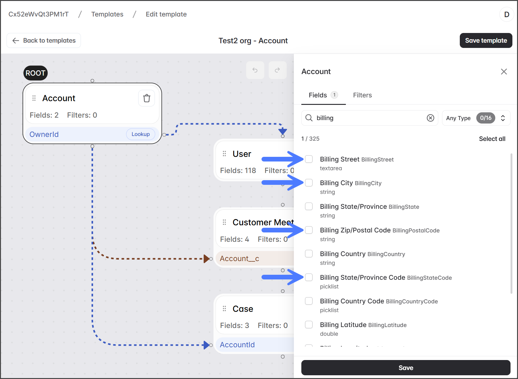
Task: Switch to the Filters tab
Action: pos(362,95)
